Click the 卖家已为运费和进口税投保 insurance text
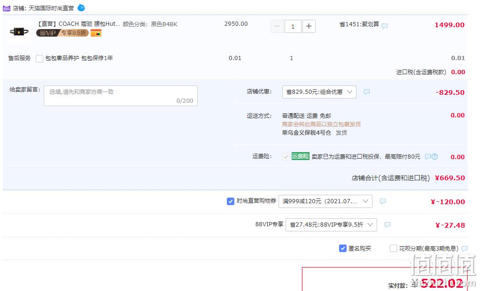 (x=366, y=157)
